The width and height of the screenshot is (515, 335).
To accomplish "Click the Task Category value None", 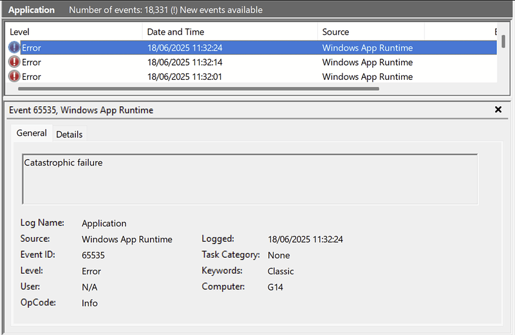I will [279, 255].
